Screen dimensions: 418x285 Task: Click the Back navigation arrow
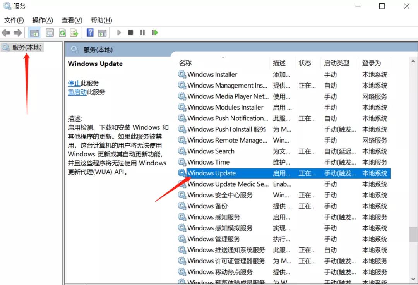tap(5, 33)
